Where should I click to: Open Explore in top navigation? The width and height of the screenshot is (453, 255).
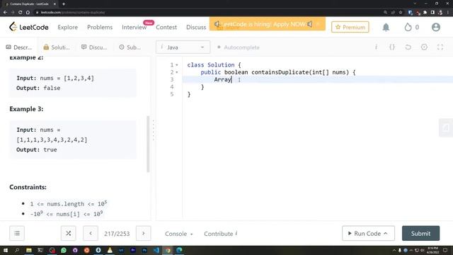[x=68, y=27]
